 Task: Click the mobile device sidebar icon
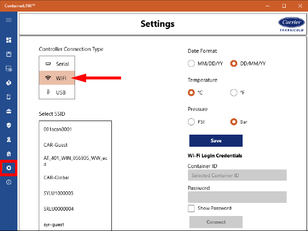click(x=9, y=97)
